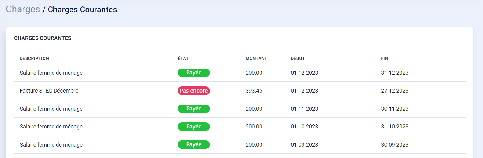Screen dimensions: 483x158
Task: Select the Facture STEG Décembre description
Action: coord(49,91)
